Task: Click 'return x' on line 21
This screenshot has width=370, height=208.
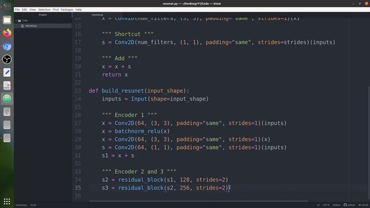Action: tap(115, 75)
